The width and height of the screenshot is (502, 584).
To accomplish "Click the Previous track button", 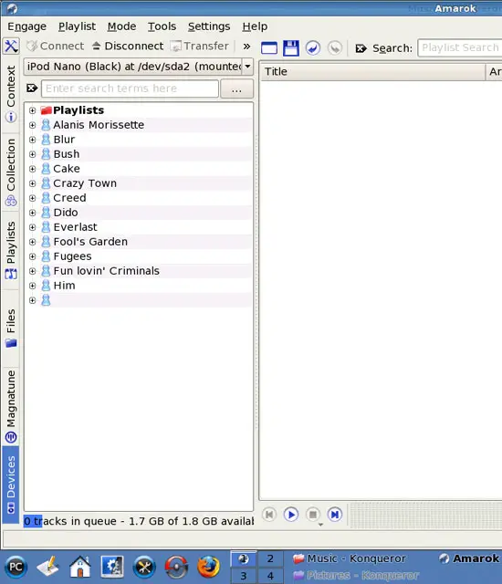I will tap(269, 515).
